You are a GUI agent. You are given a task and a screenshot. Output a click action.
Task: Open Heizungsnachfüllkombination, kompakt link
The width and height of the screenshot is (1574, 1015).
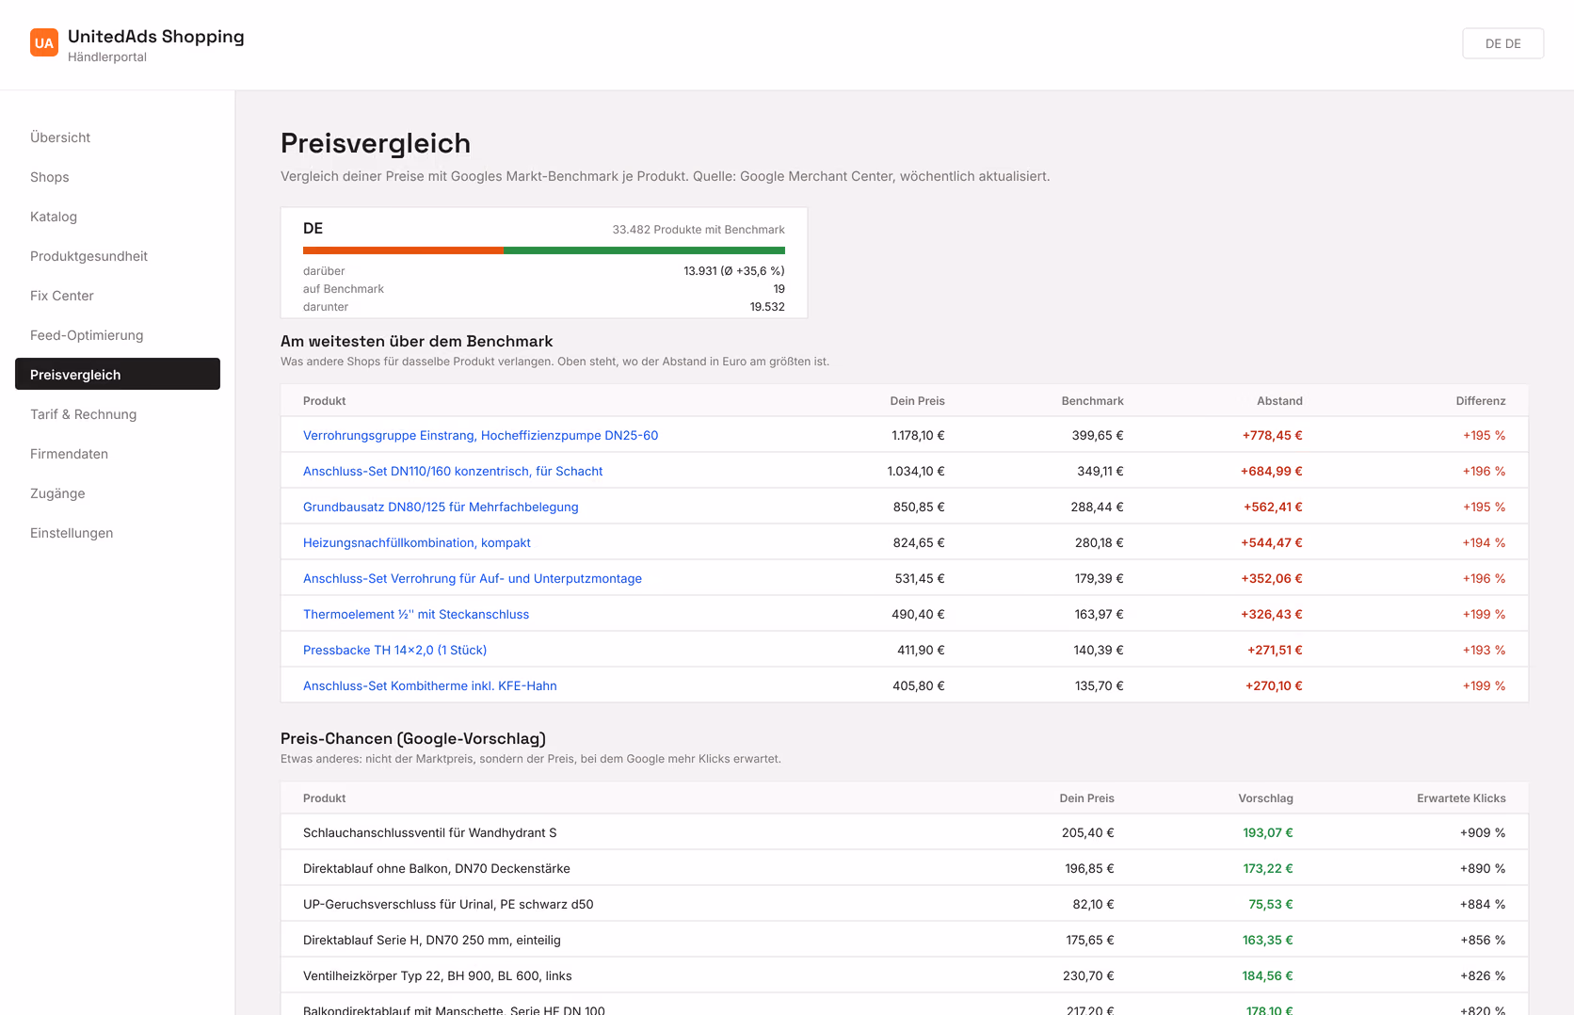tap(417, 542)
